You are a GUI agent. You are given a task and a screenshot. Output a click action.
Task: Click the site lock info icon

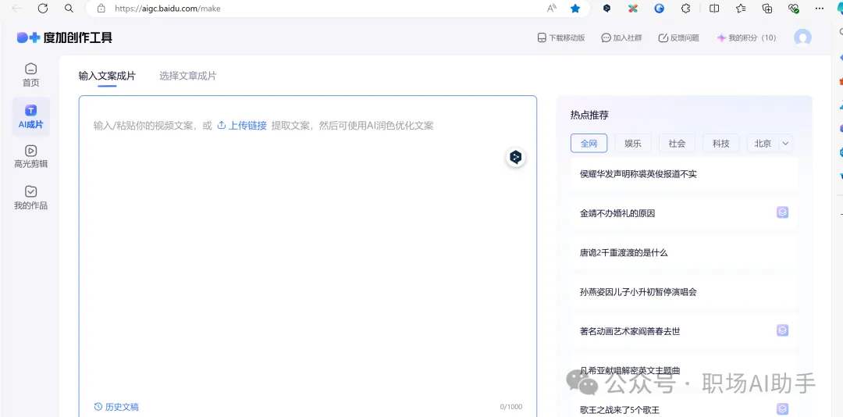(101, 8)
